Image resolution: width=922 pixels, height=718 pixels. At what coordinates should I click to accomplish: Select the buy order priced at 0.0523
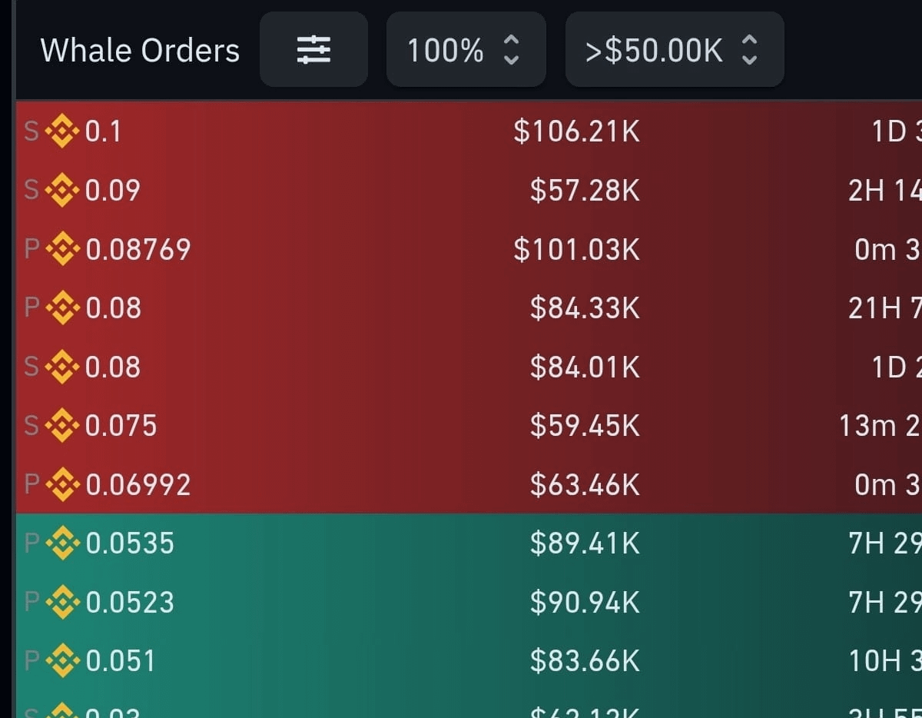[x=130, y=603]
